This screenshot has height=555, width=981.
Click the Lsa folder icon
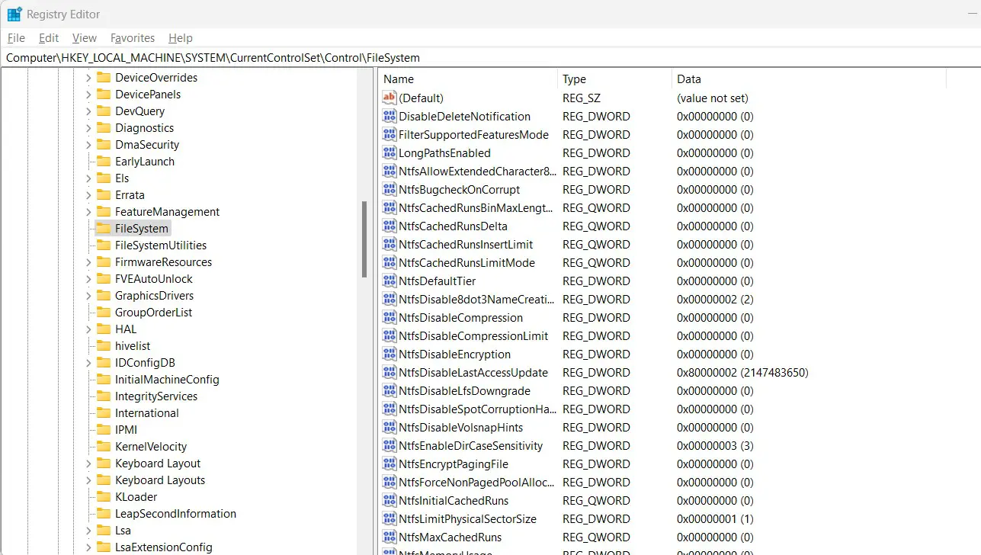tap(104, 531)
